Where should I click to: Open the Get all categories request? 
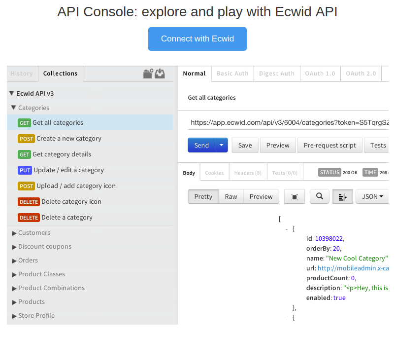click(x=90, y=122)
